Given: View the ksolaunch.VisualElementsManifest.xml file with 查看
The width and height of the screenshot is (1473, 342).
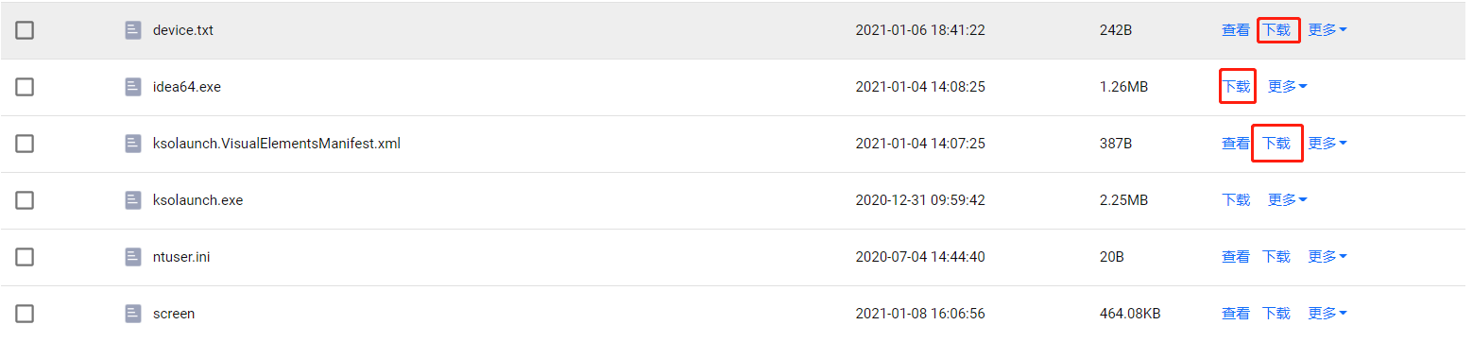Looking at the screenshot, I should (x=1236, y=144).
